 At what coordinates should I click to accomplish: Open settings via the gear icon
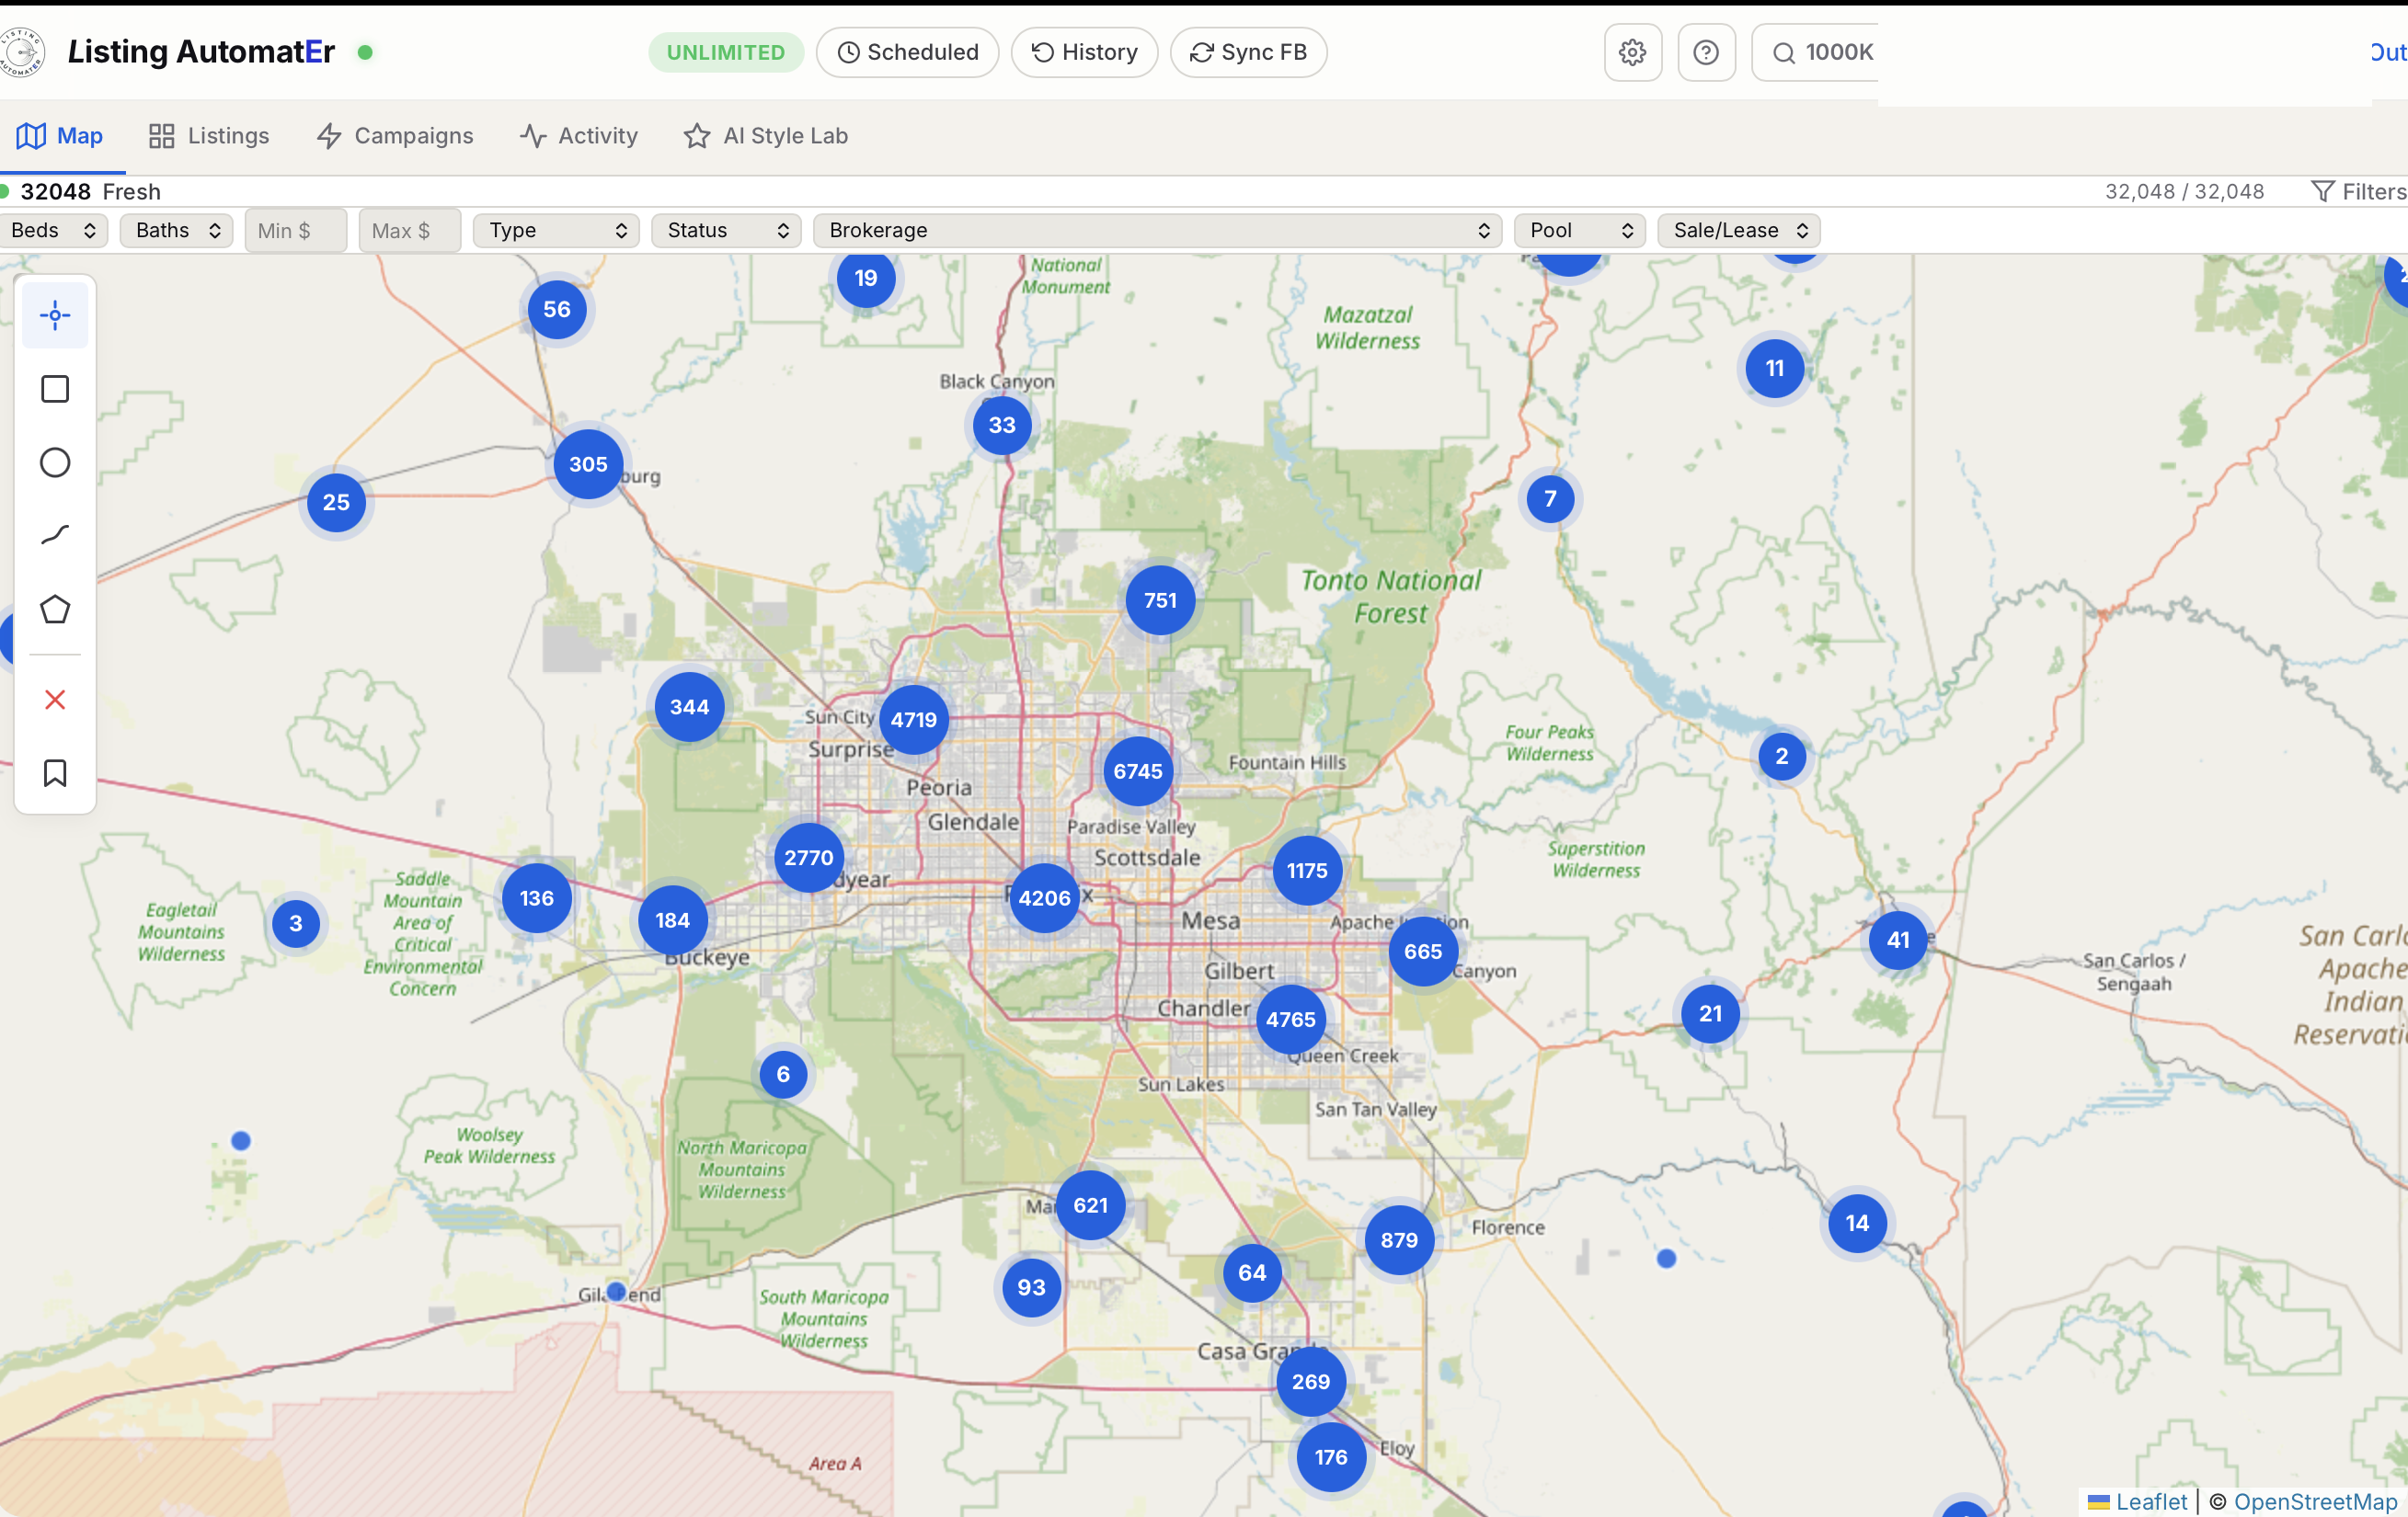click(x=1632, y=52)
